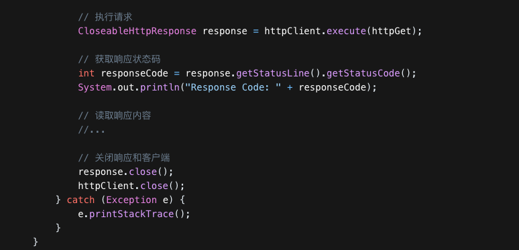Click the System class reference

pos(95,87)
